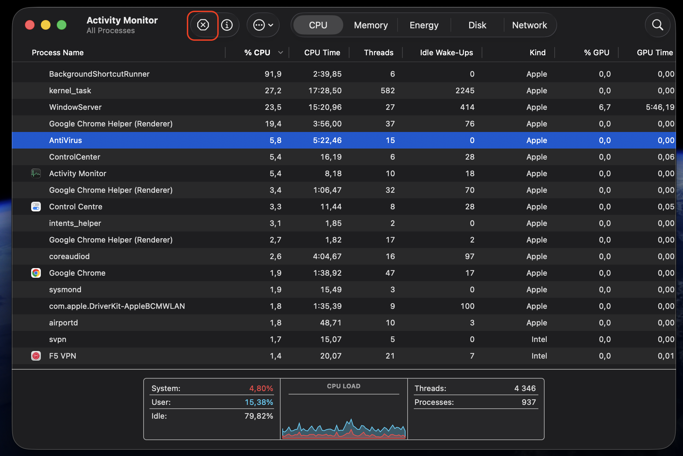This screenshot has width=683, height=456.
Task: Select the svpn process
Action: point(57,339)
